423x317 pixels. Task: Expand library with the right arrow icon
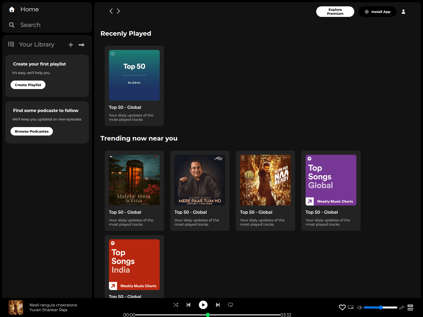(81, 45)
